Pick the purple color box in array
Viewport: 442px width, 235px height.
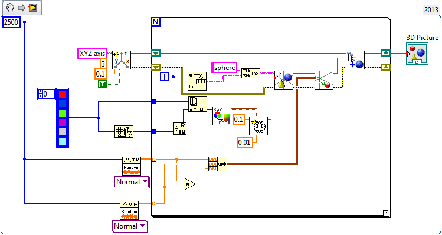63,123
